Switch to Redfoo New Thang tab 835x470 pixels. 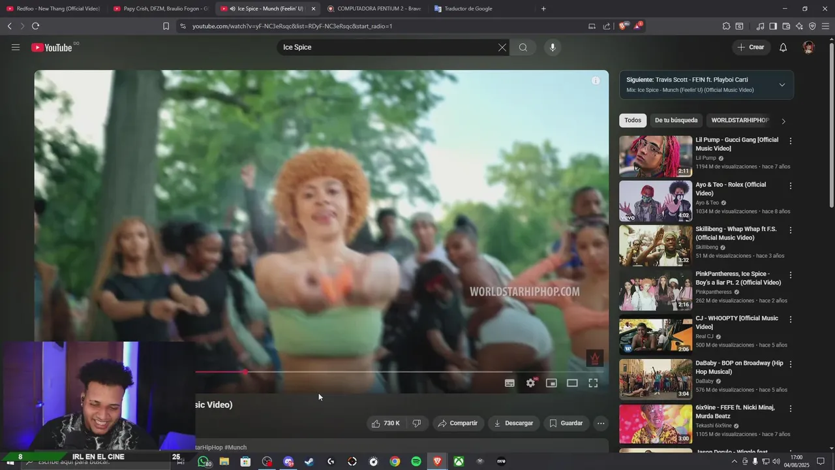pos(53,8)
